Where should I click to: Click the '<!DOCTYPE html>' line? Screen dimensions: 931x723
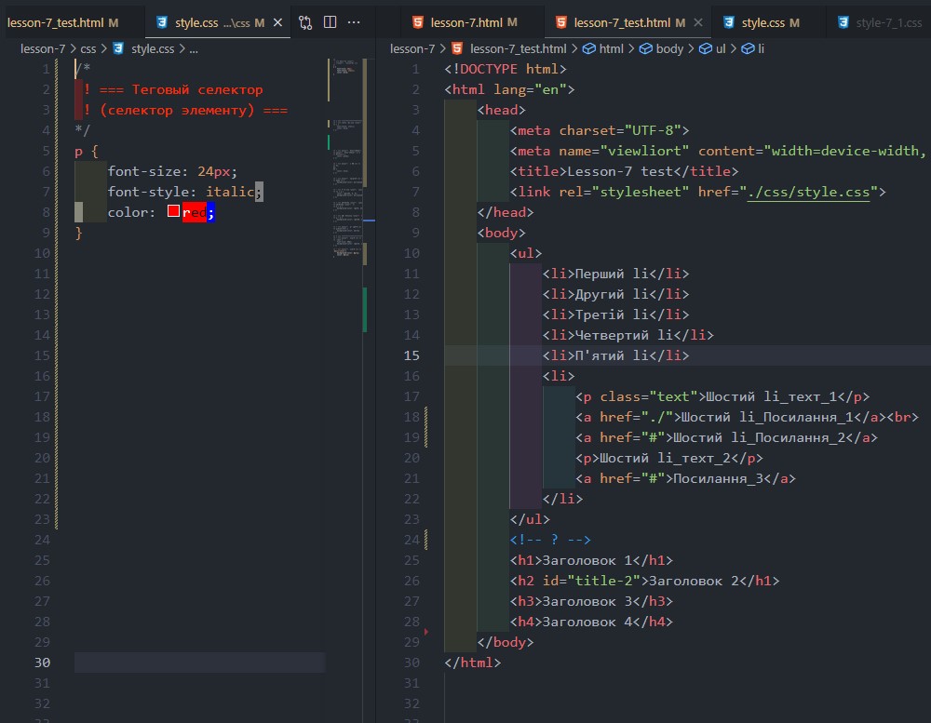pyautogui.click(x=506, y=69)
